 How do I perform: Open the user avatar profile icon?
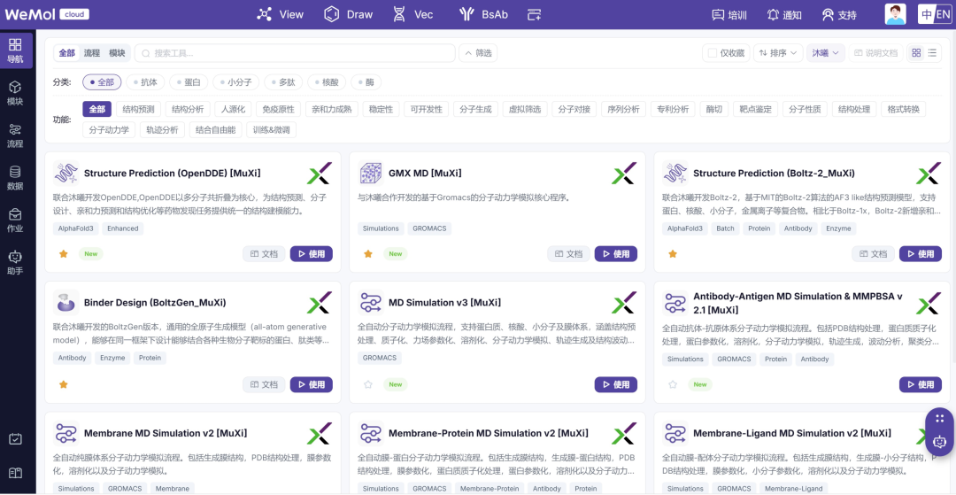click(895, 14)
